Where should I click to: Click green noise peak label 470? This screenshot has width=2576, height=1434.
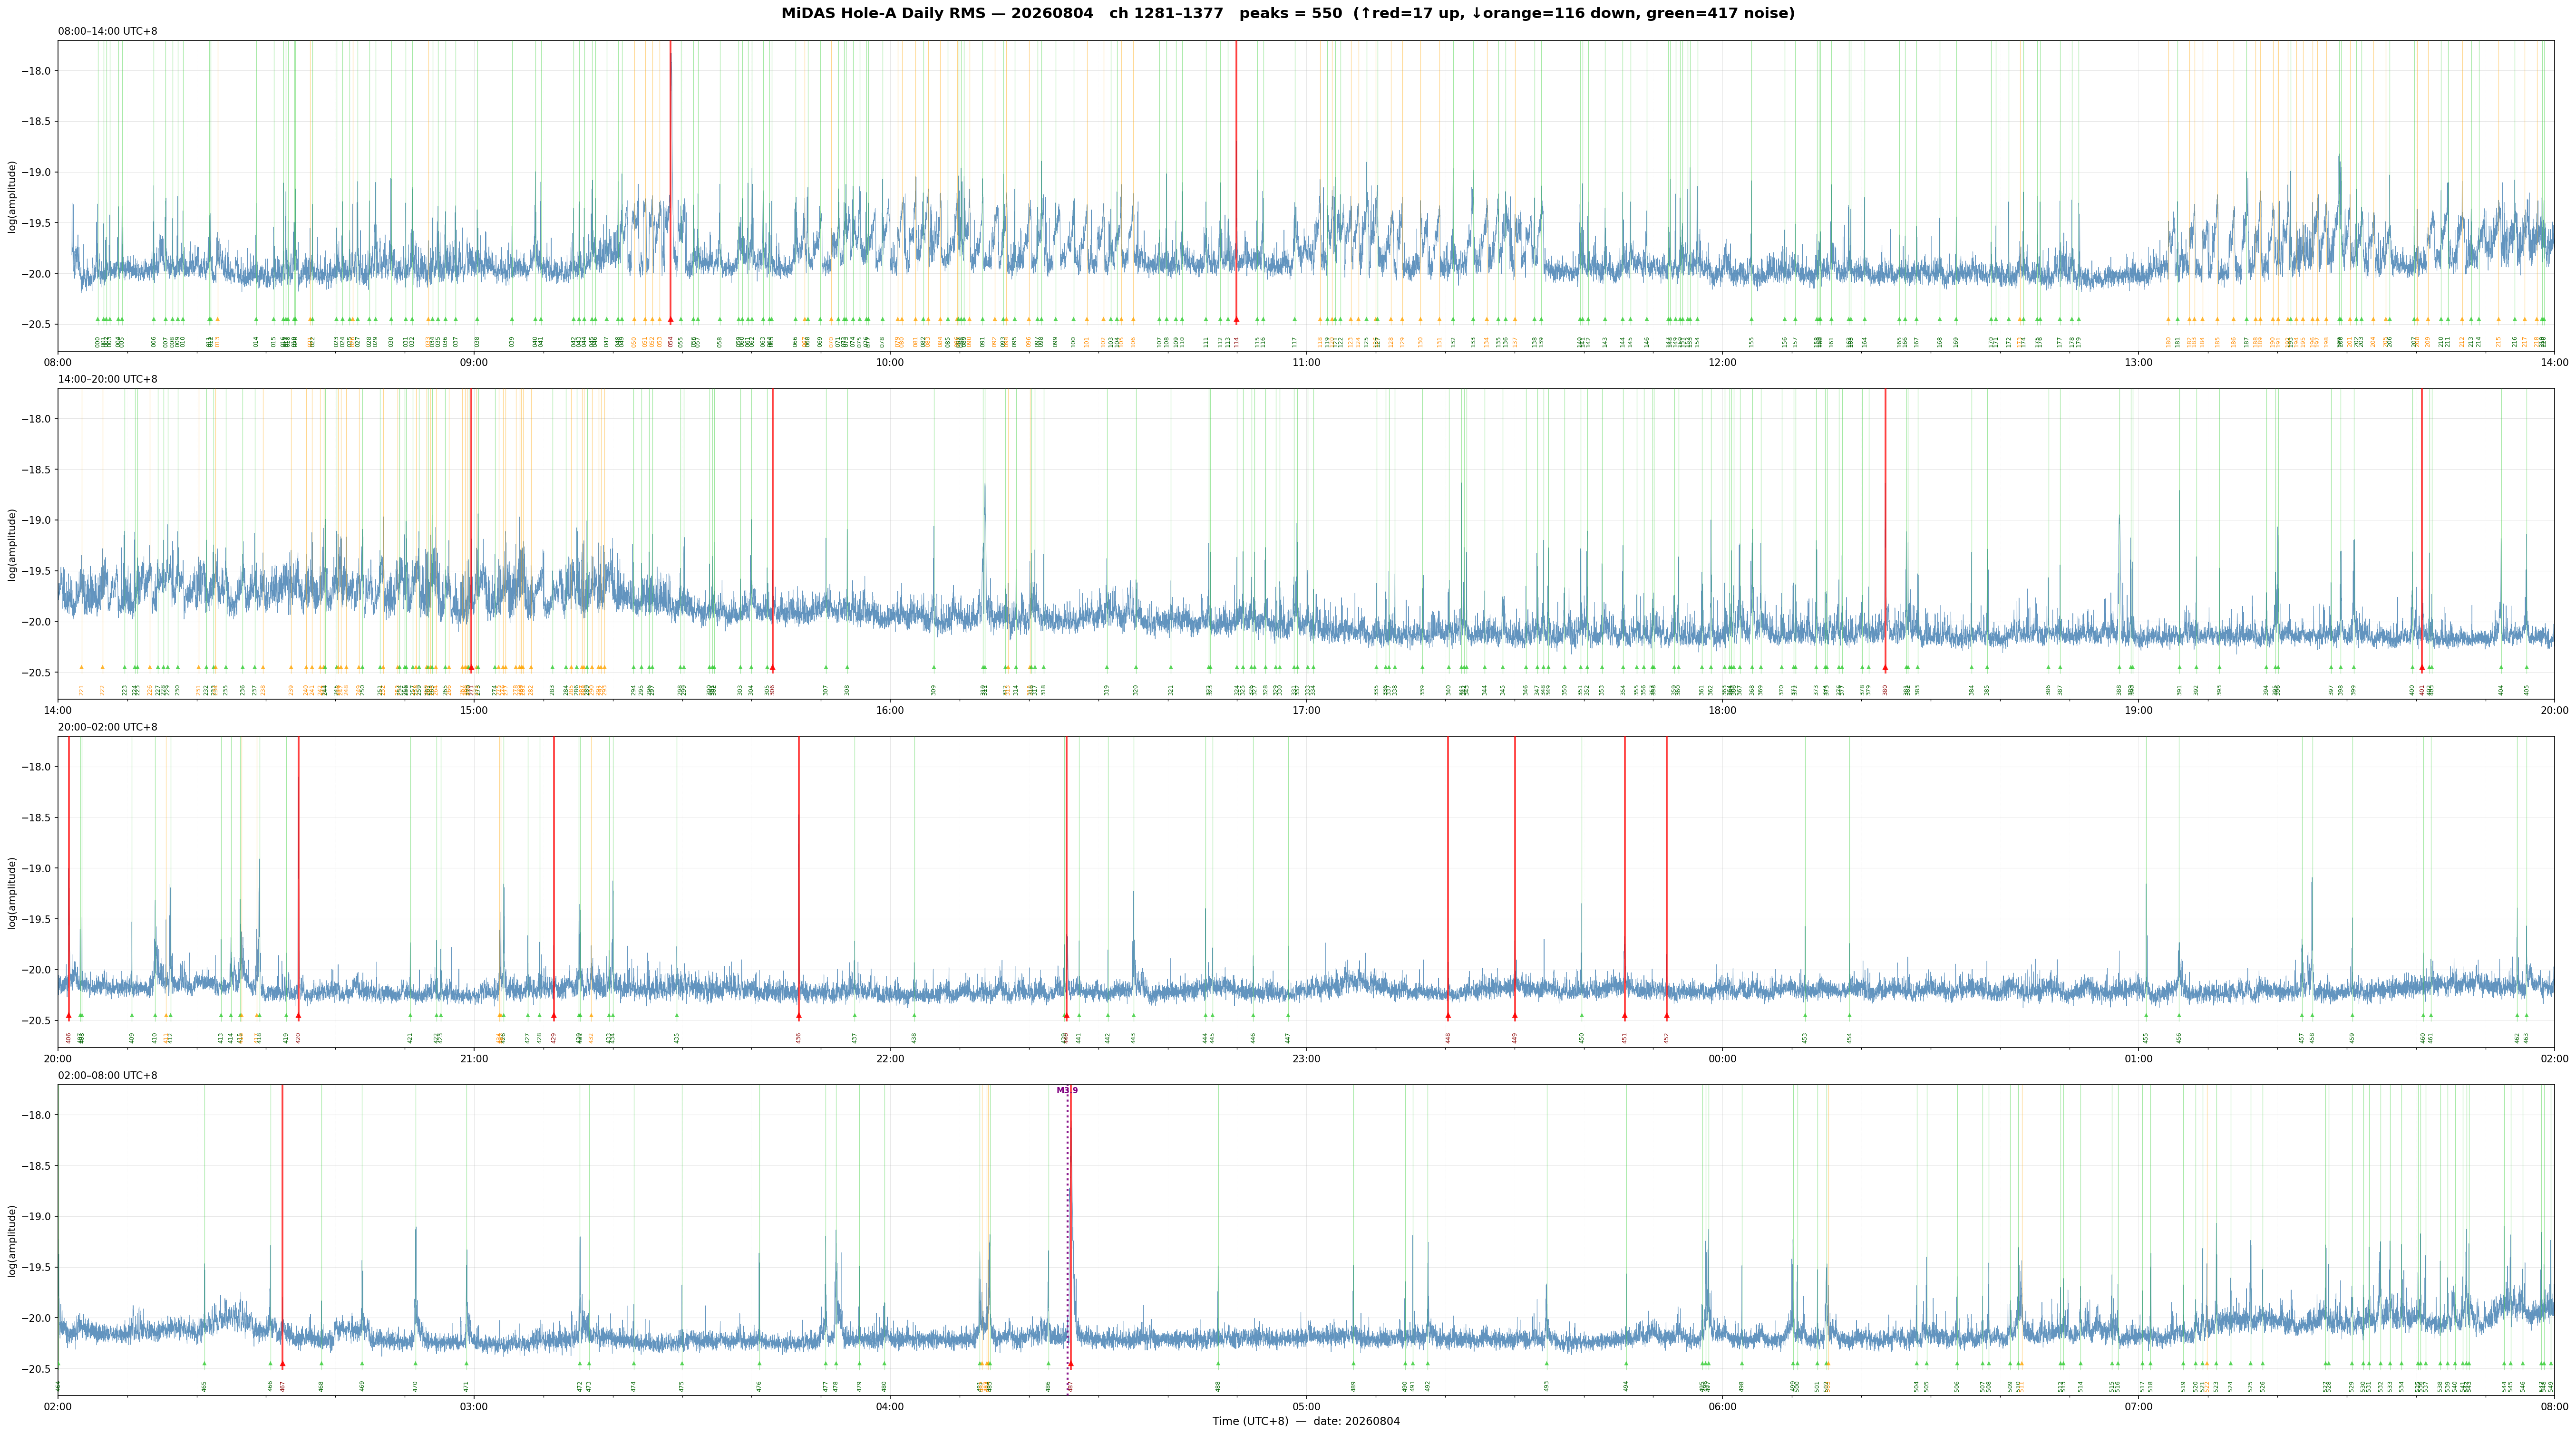pos(415,1386)
